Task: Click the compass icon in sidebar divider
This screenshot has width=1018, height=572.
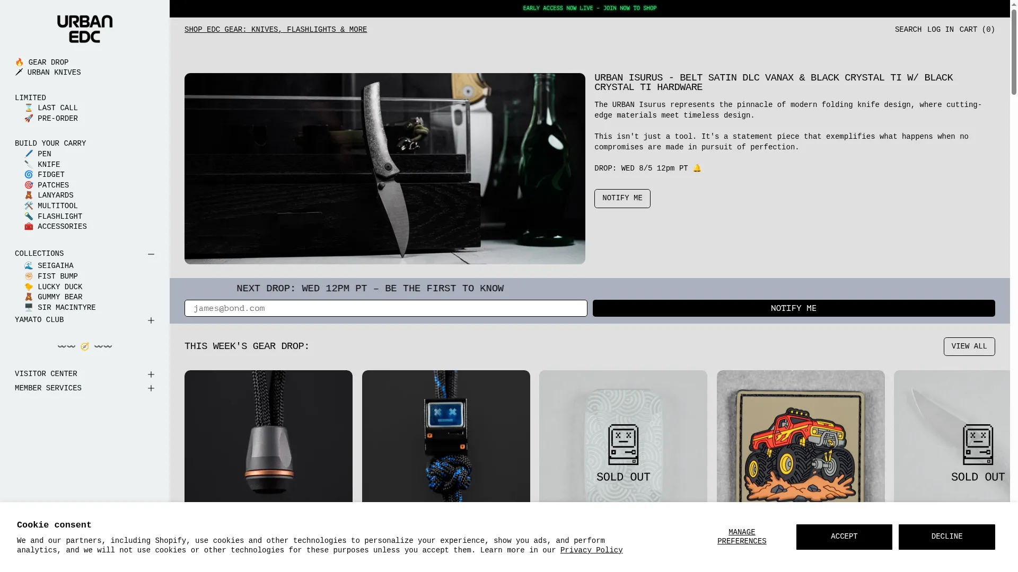Action: click(85, 347)
